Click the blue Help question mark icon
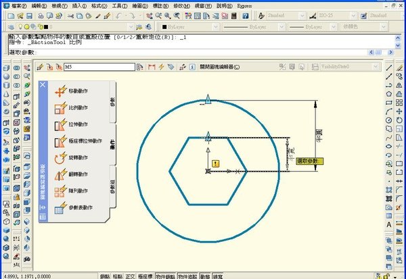The width and height of the screenshot is (406, 279). pyautogui.click(x=245, y=16)
